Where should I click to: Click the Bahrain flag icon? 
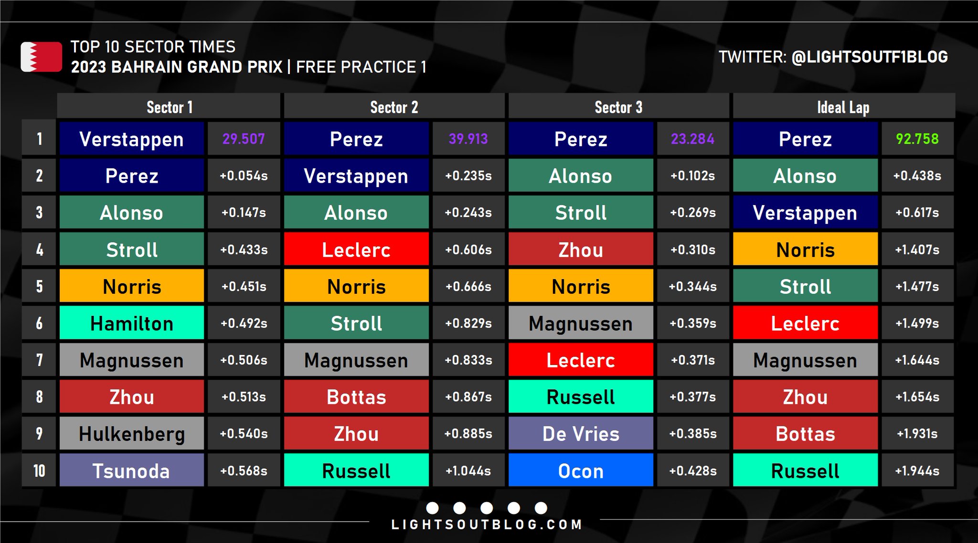click(x=41, y=57)
